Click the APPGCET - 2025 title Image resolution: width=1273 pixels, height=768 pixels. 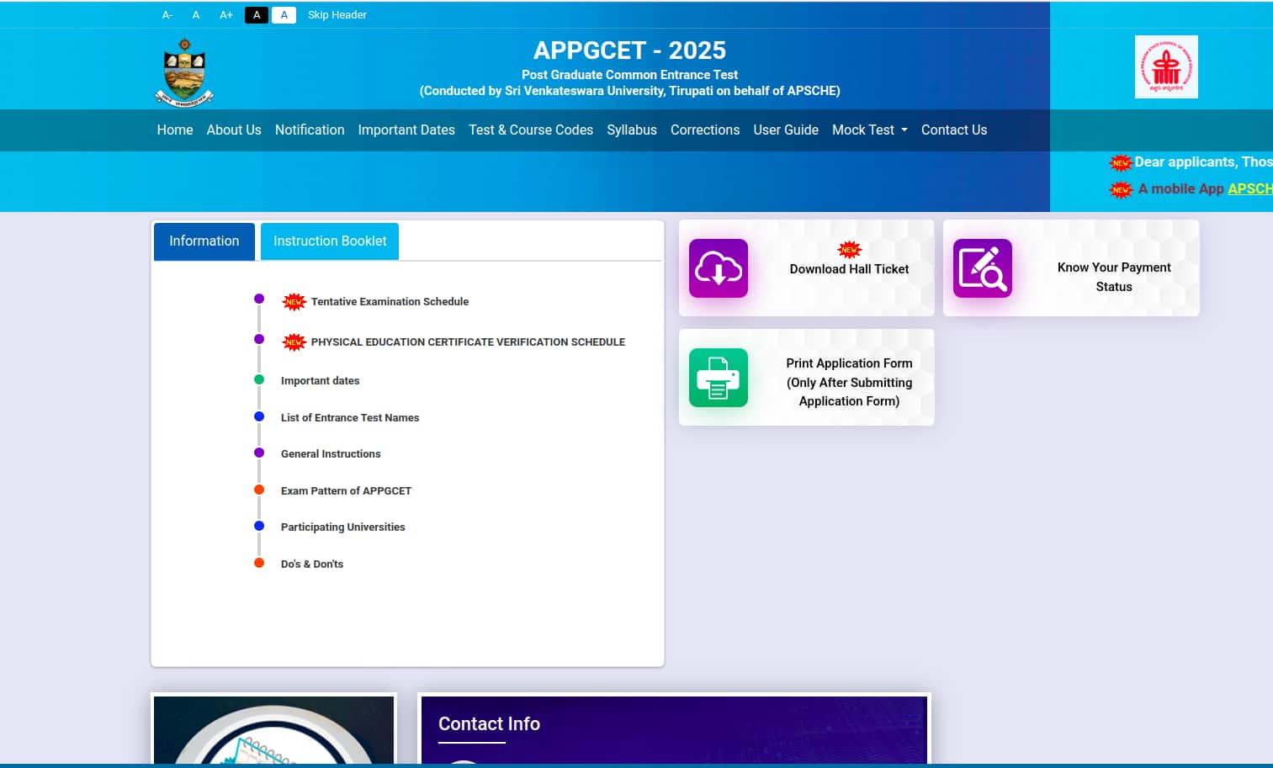click(629, 50)
